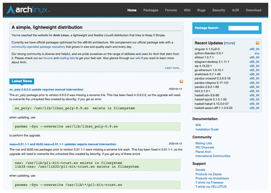
Task: Open pandoc 2.9.2.1-69 package
Action: pyautogui.click(x=206, y=87)
